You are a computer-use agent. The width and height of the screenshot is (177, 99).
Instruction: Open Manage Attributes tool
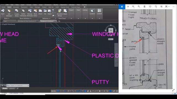point(30,13)
